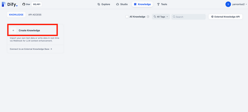Select the Knowledge nav tab
The image size is (248, 112).
[x=142, y=4]
